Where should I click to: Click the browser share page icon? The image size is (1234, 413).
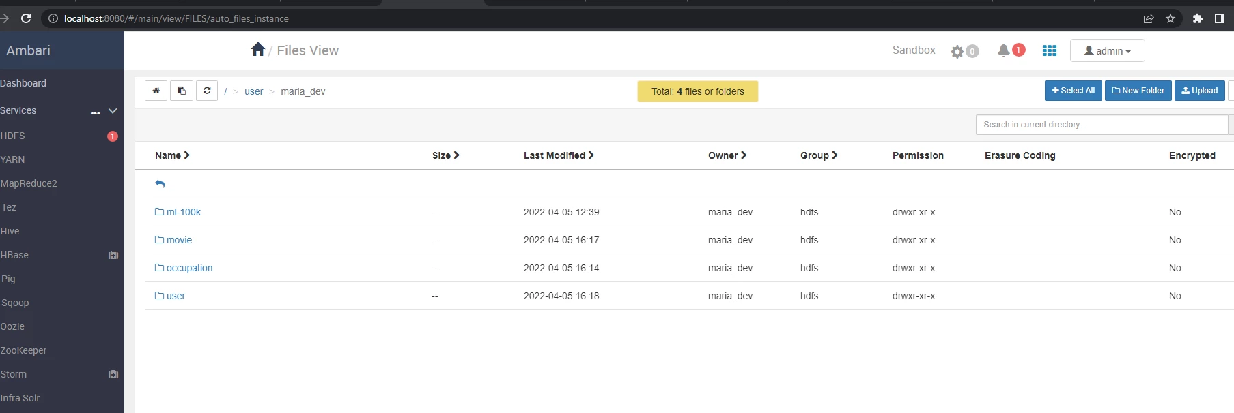[x=1149, y=18]
